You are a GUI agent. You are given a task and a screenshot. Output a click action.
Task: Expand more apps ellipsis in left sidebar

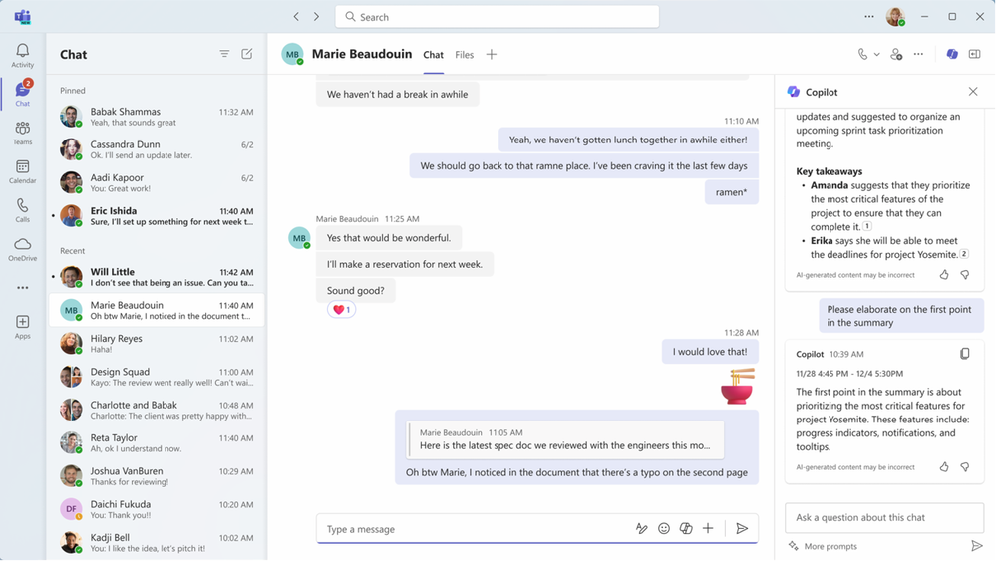22,288
